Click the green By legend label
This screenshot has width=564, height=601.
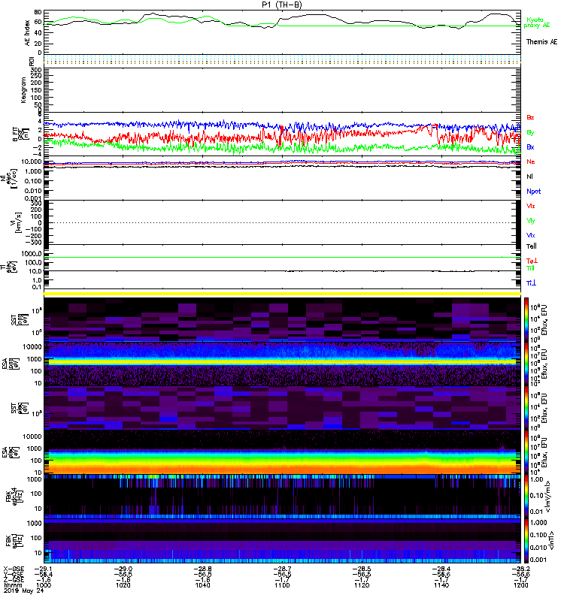(530, 133)
